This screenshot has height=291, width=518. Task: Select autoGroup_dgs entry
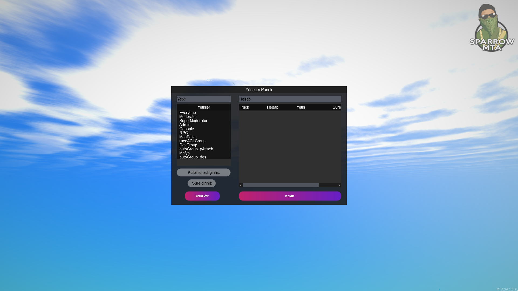click(x=204, y=157)
